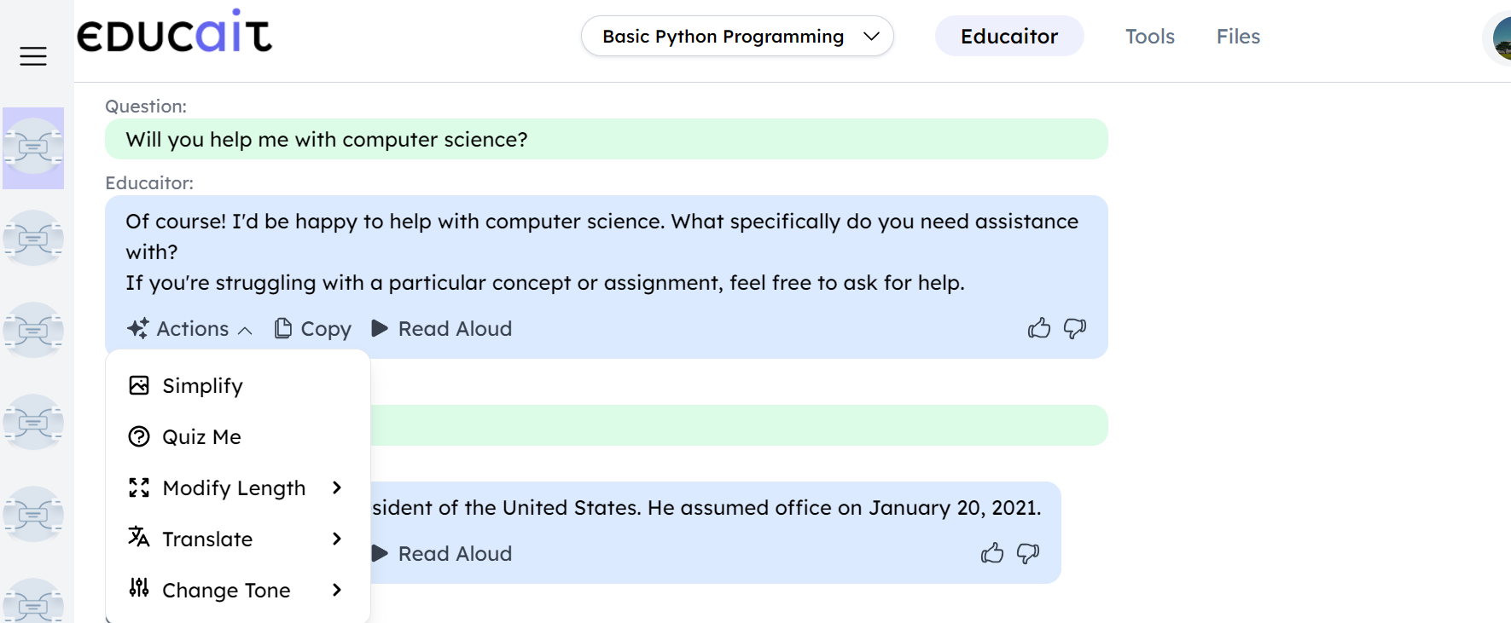The image size is (1511, 623).
Task: Open the Basic Python Programming course dropdown
Action: (737, 36)
